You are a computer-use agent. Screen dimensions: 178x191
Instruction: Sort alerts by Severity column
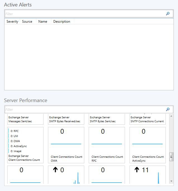point(12,22)
